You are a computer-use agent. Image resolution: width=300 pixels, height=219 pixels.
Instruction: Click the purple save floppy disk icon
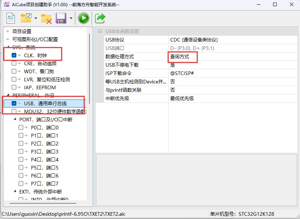pyautogui.click(x=61, y=18)
